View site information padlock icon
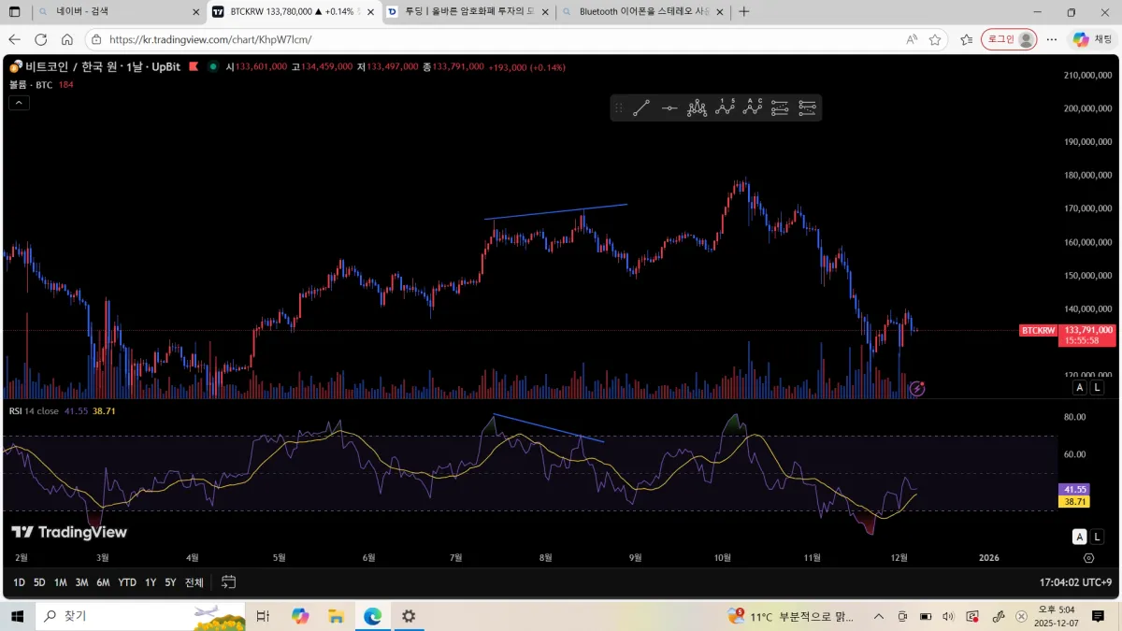Screen dimensions: 1122x631 pyautogui.click(x=96, y=39)
